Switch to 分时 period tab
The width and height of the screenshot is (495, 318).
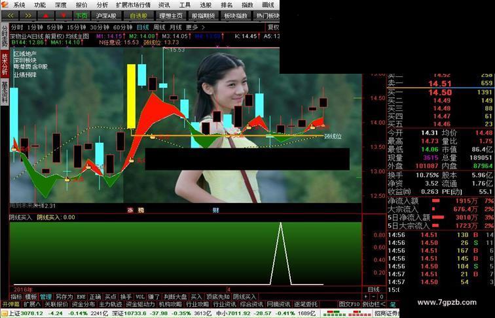pyautogui.click(x=17, y=27)
